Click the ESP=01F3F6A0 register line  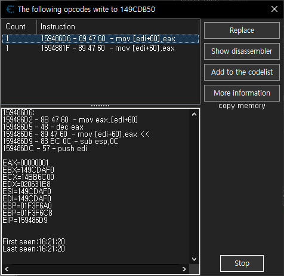(27, 206)
